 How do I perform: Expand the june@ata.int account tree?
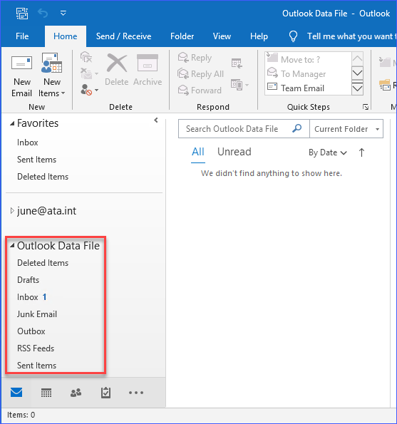(x=12, y=211)
